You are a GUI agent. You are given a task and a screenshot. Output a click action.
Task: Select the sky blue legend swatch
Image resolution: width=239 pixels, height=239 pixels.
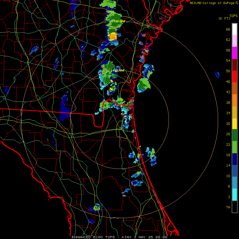tap(234, 183)
